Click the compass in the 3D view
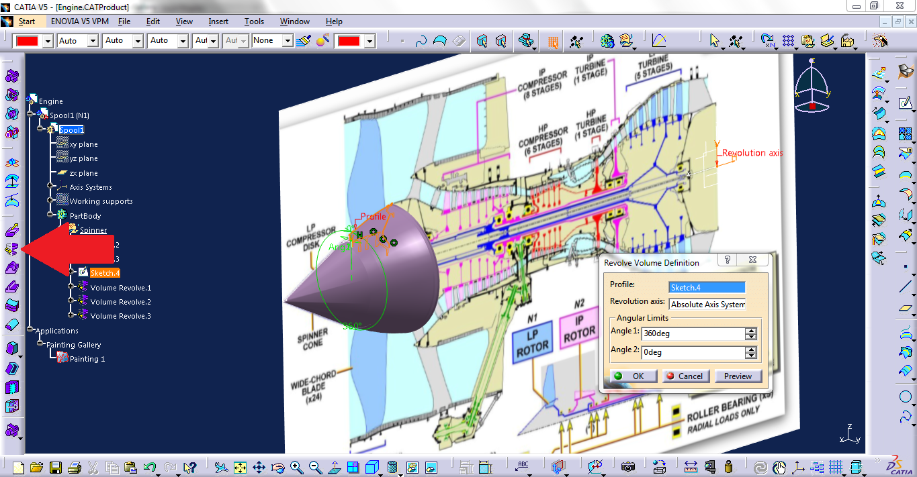Screen dimensions: 917x477 click(x=812, y=86)
